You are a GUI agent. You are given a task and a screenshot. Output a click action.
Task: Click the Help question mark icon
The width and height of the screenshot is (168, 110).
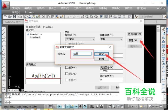click(130, 17)
